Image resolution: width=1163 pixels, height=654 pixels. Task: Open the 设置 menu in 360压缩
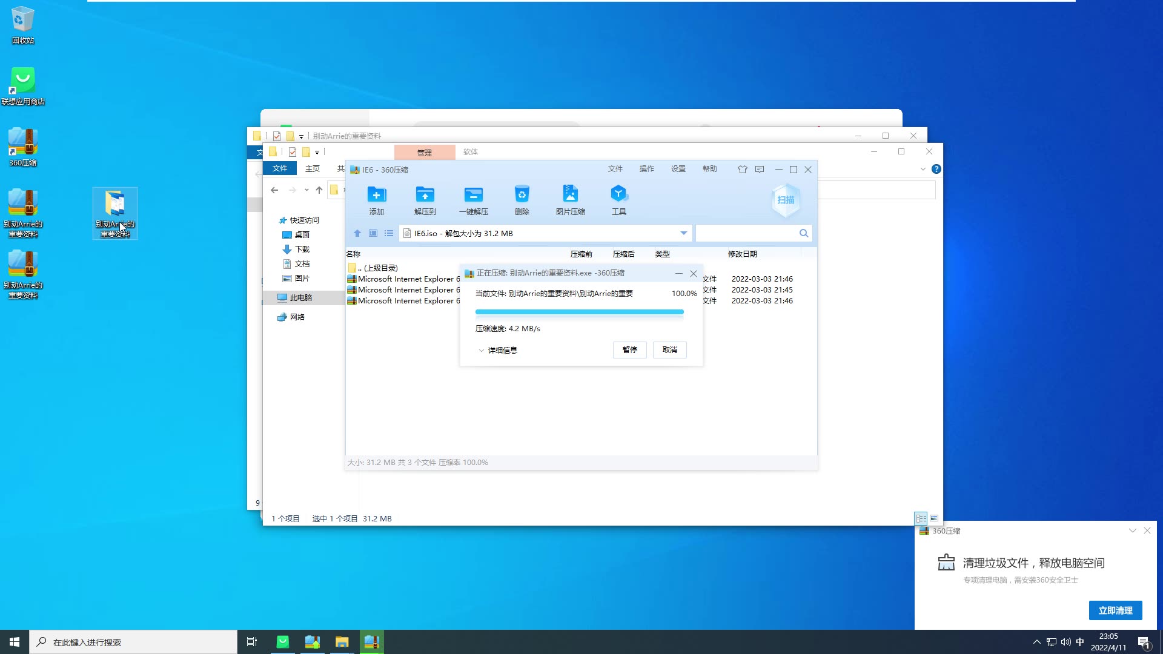pyautogui.click(x=678, y=169)
